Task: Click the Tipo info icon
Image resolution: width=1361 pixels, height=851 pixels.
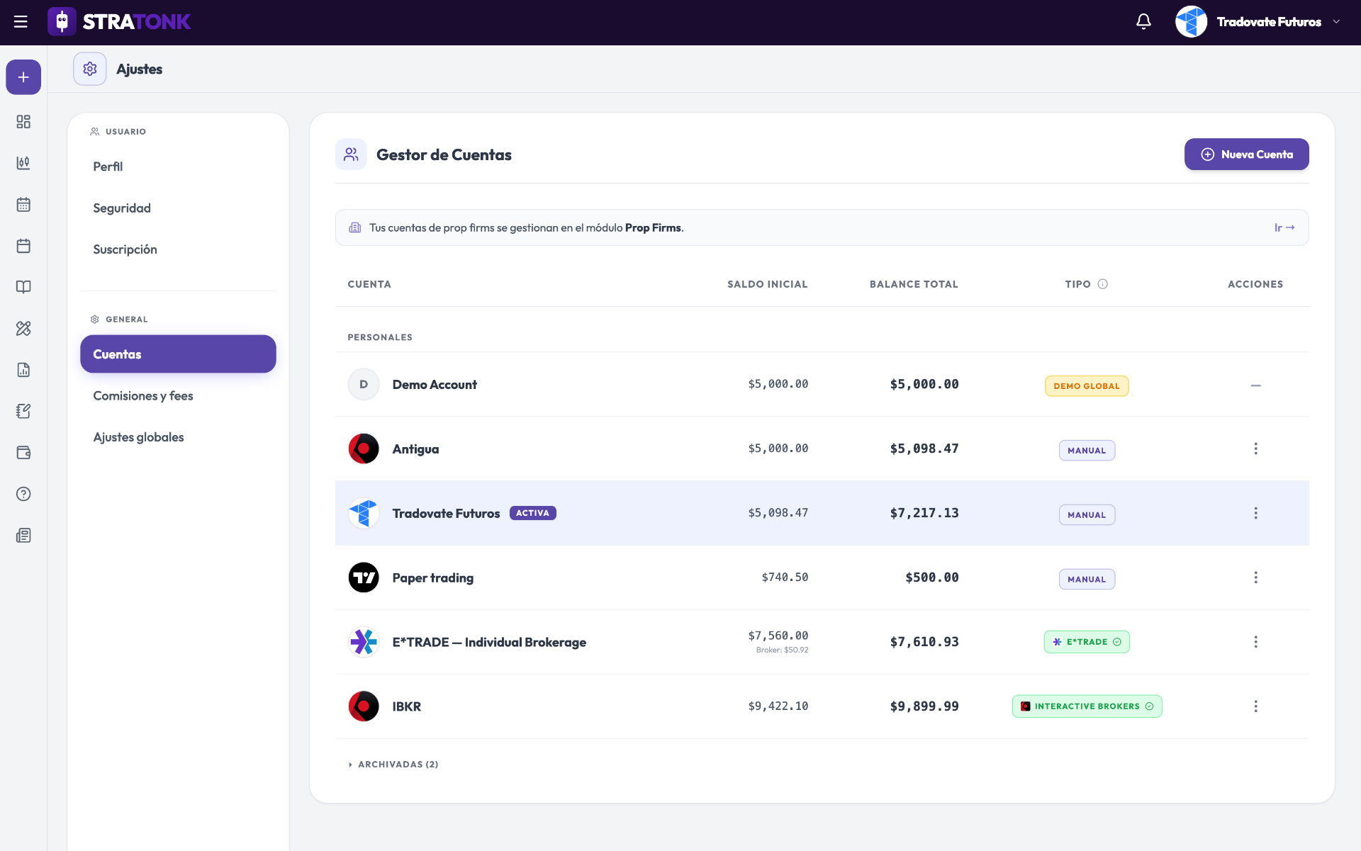Action: coord(1102,284)
